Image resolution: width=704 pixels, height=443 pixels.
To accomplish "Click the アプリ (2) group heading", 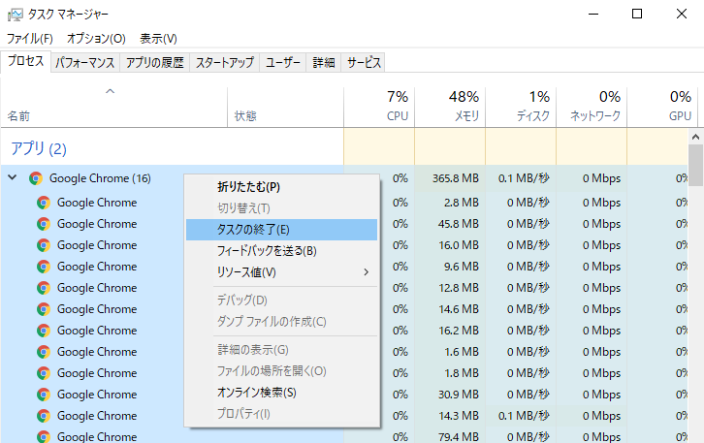I will pyautogui.click(x=39, y=148).
